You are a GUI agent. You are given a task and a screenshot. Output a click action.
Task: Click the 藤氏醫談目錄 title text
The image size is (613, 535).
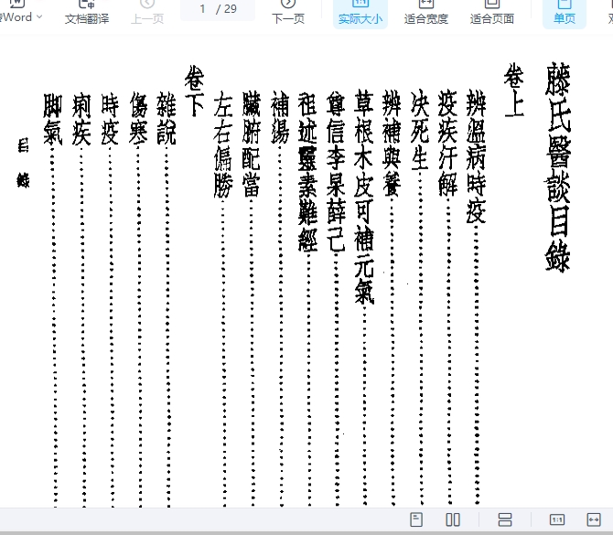[556, 166]
